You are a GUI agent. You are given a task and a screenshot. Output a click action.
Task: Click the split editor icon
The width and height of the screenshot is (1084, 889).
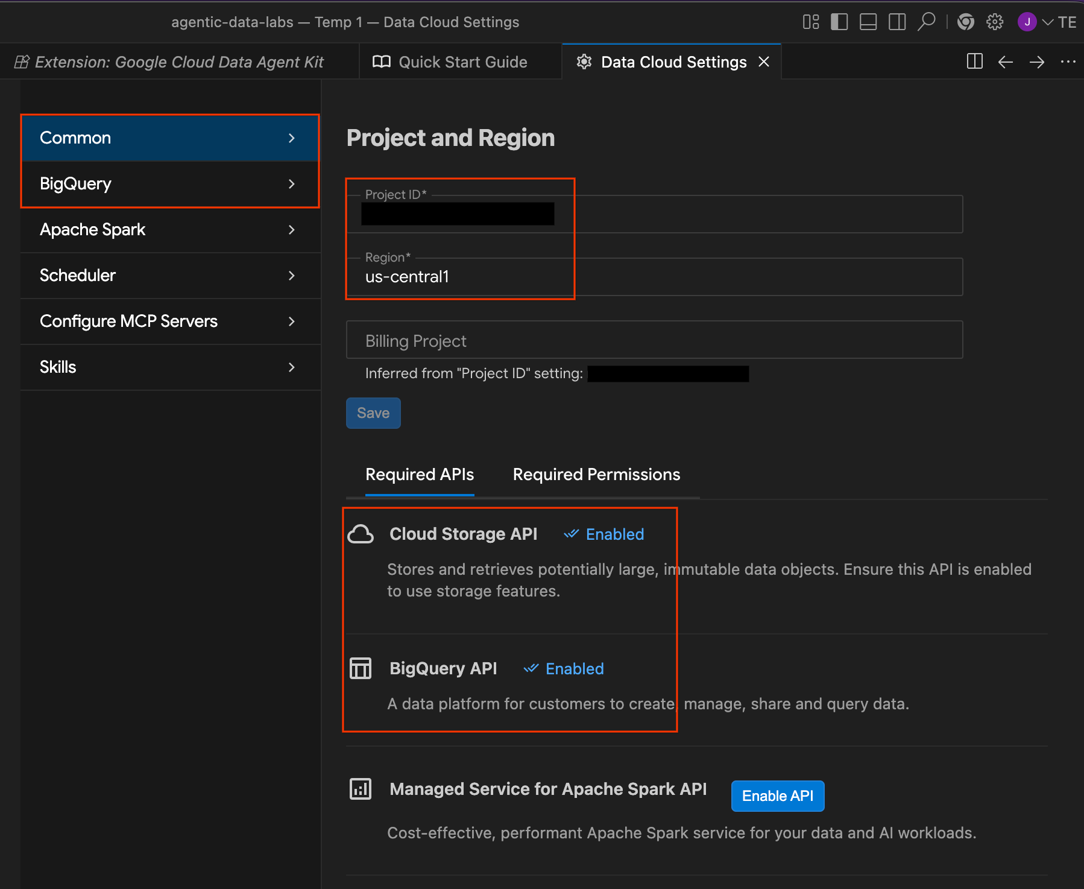(975, 62)
